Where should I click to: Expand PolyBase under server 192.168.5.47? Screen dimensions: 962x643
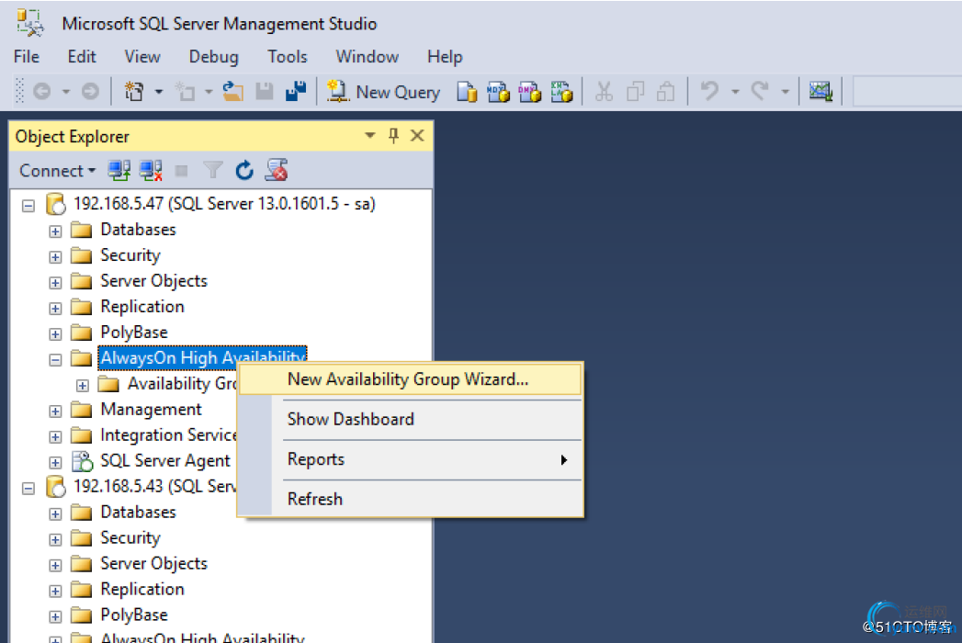[x=55, y=334]
